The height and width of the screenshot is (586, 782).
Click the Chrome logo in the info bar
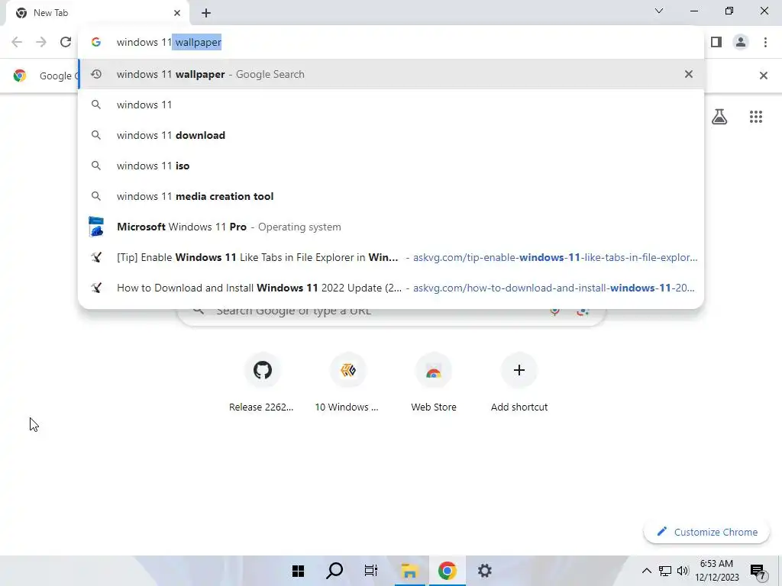(20, 76)
